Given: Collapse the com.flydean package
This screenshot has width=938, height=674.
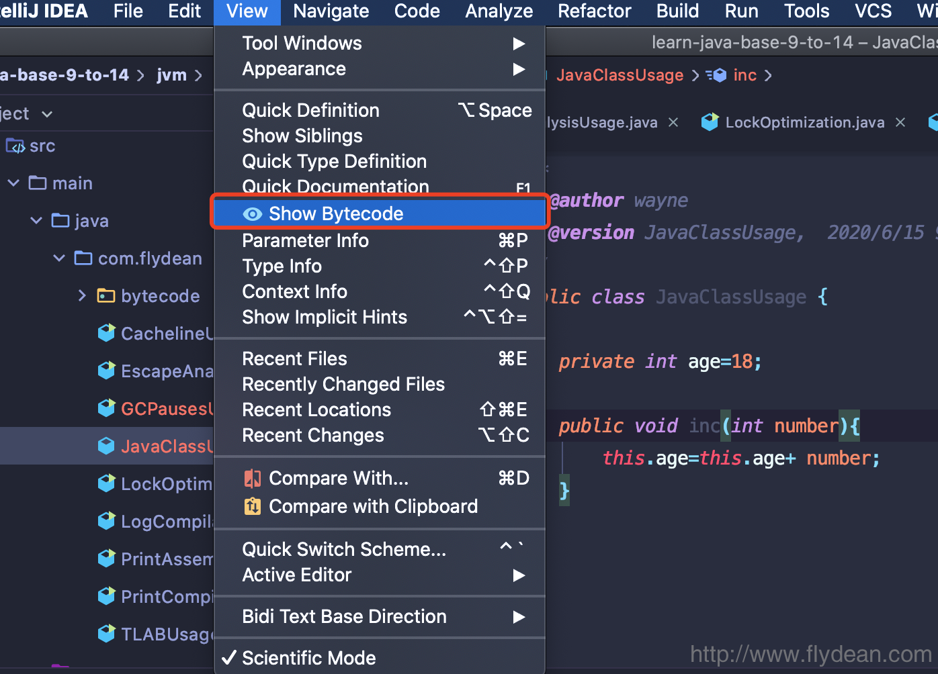Looking at the screenshot, I should (x=59, y=258).
